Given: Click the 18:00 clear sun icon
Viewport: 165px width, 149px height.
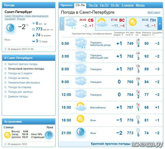Looking at the screenshot, I should coord(81,119).
